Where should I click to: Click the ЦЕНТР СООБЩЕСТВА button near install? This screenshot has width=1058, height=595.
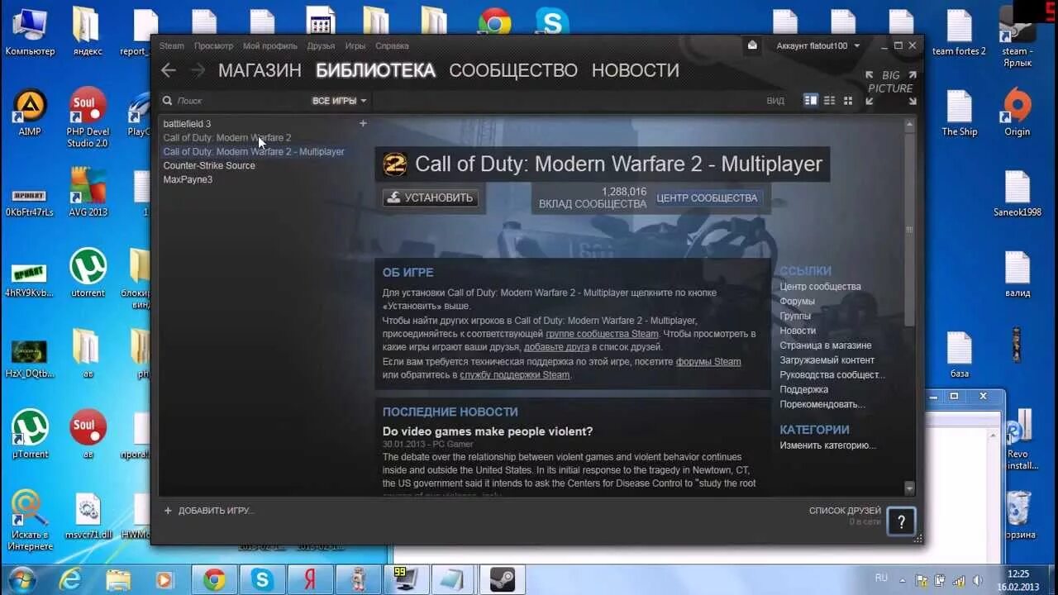click(x=707, y=198)
